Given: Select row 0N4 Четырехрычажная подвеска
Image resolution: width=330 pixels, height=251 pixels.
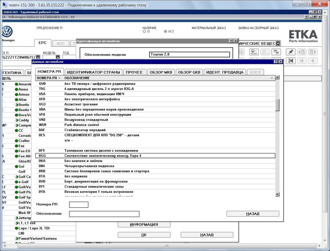Looking at the screenshot, I should click(x=155, y=166).
